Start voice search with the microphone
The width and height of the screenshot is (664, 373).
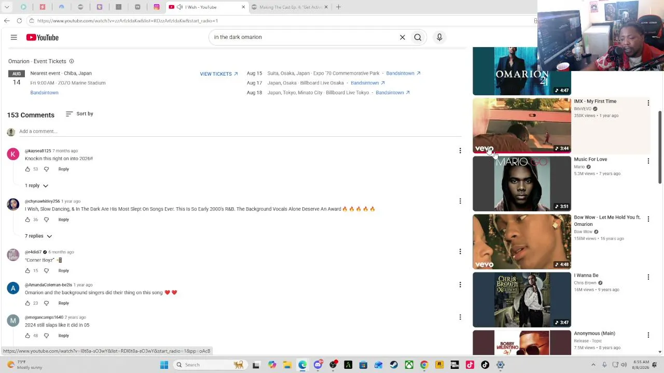click(439, 37)
